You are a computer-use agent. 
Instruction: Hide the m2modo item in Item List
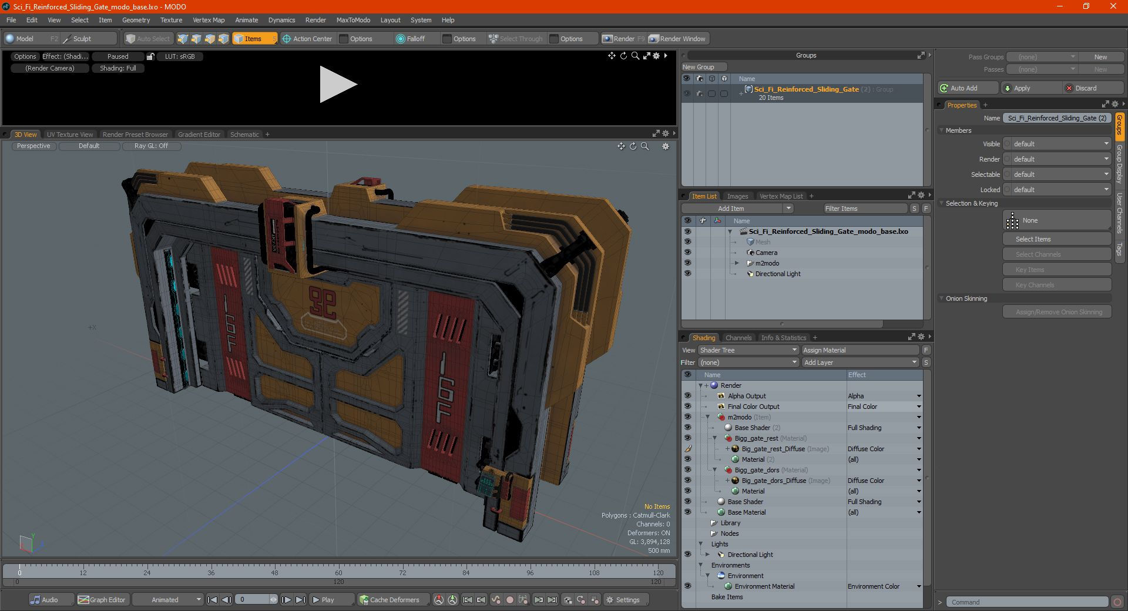click(687, 263)
